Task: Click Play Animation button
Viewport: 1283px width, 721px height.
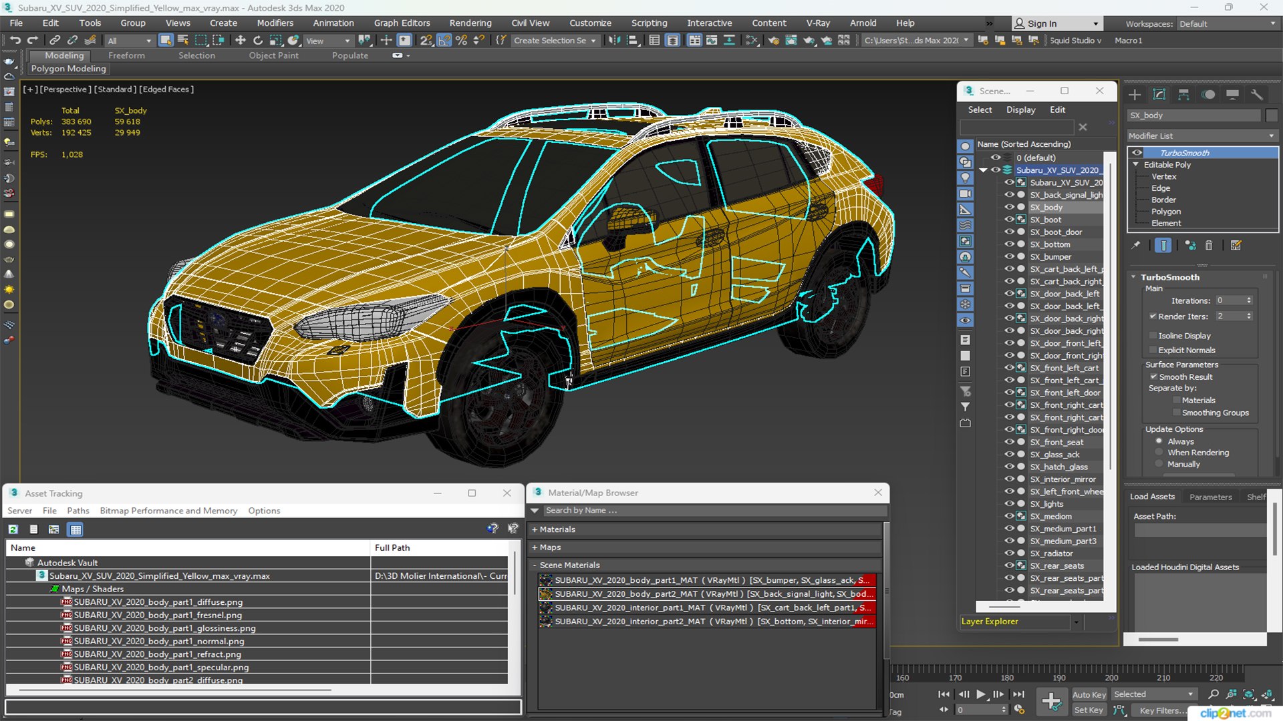Action: tap(980, 694)
